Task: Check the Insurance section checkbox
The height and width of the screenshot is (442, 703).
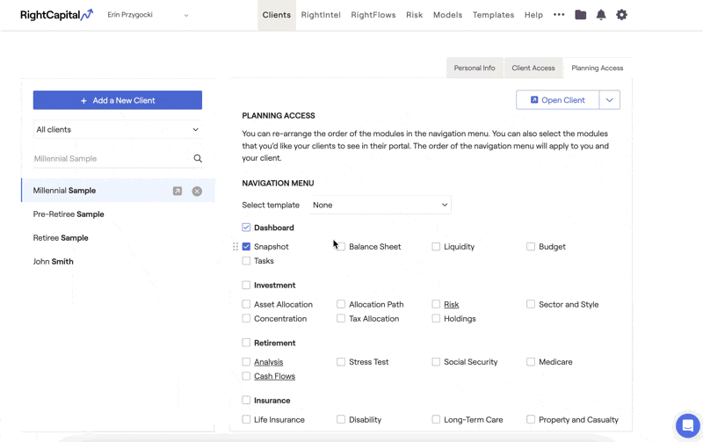Action: (x=246, y=401)
